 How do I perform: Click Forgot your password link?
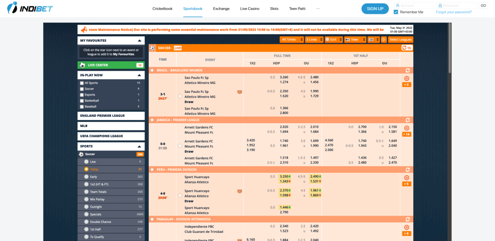(454, 12)
